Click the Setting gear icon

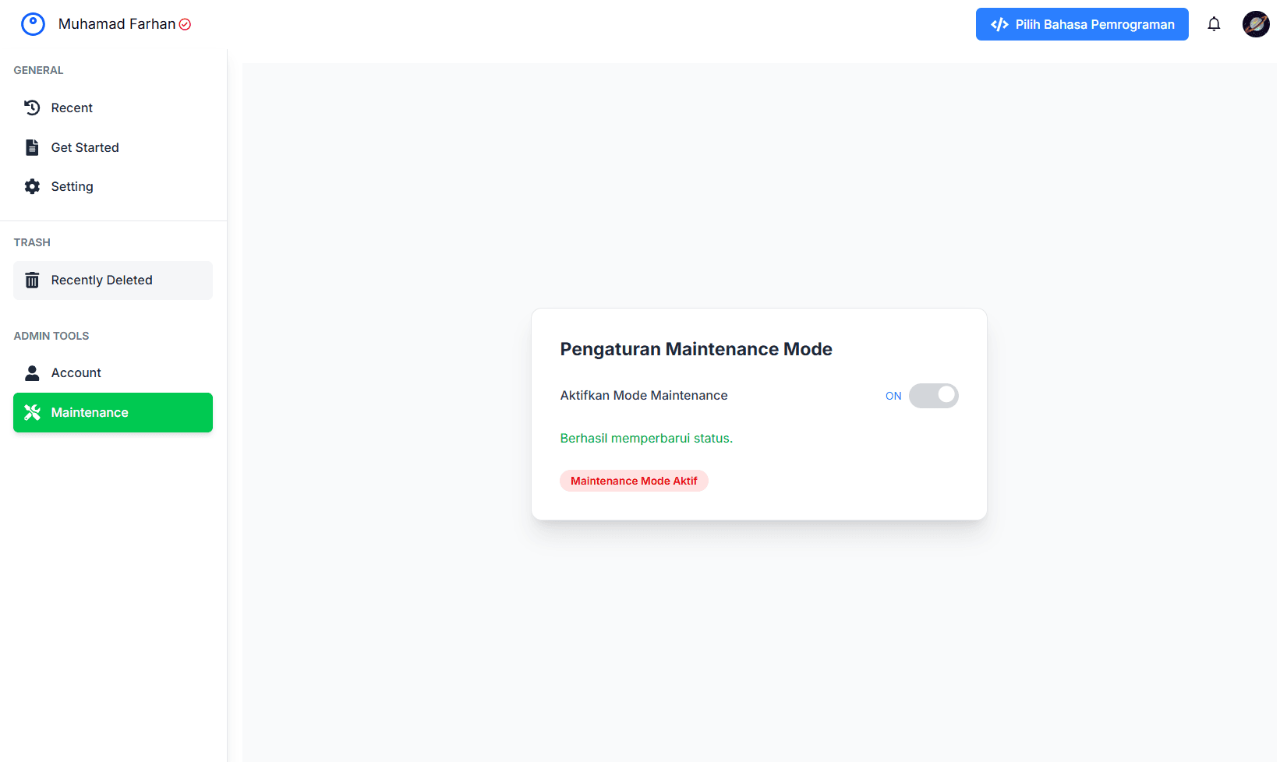point(32,186)
